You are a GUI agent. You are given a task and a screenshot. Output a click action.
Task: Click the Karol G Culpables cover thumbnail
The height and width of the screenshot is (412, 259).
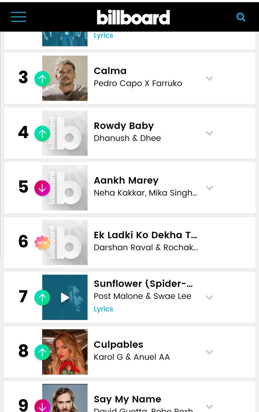(65, 352)
